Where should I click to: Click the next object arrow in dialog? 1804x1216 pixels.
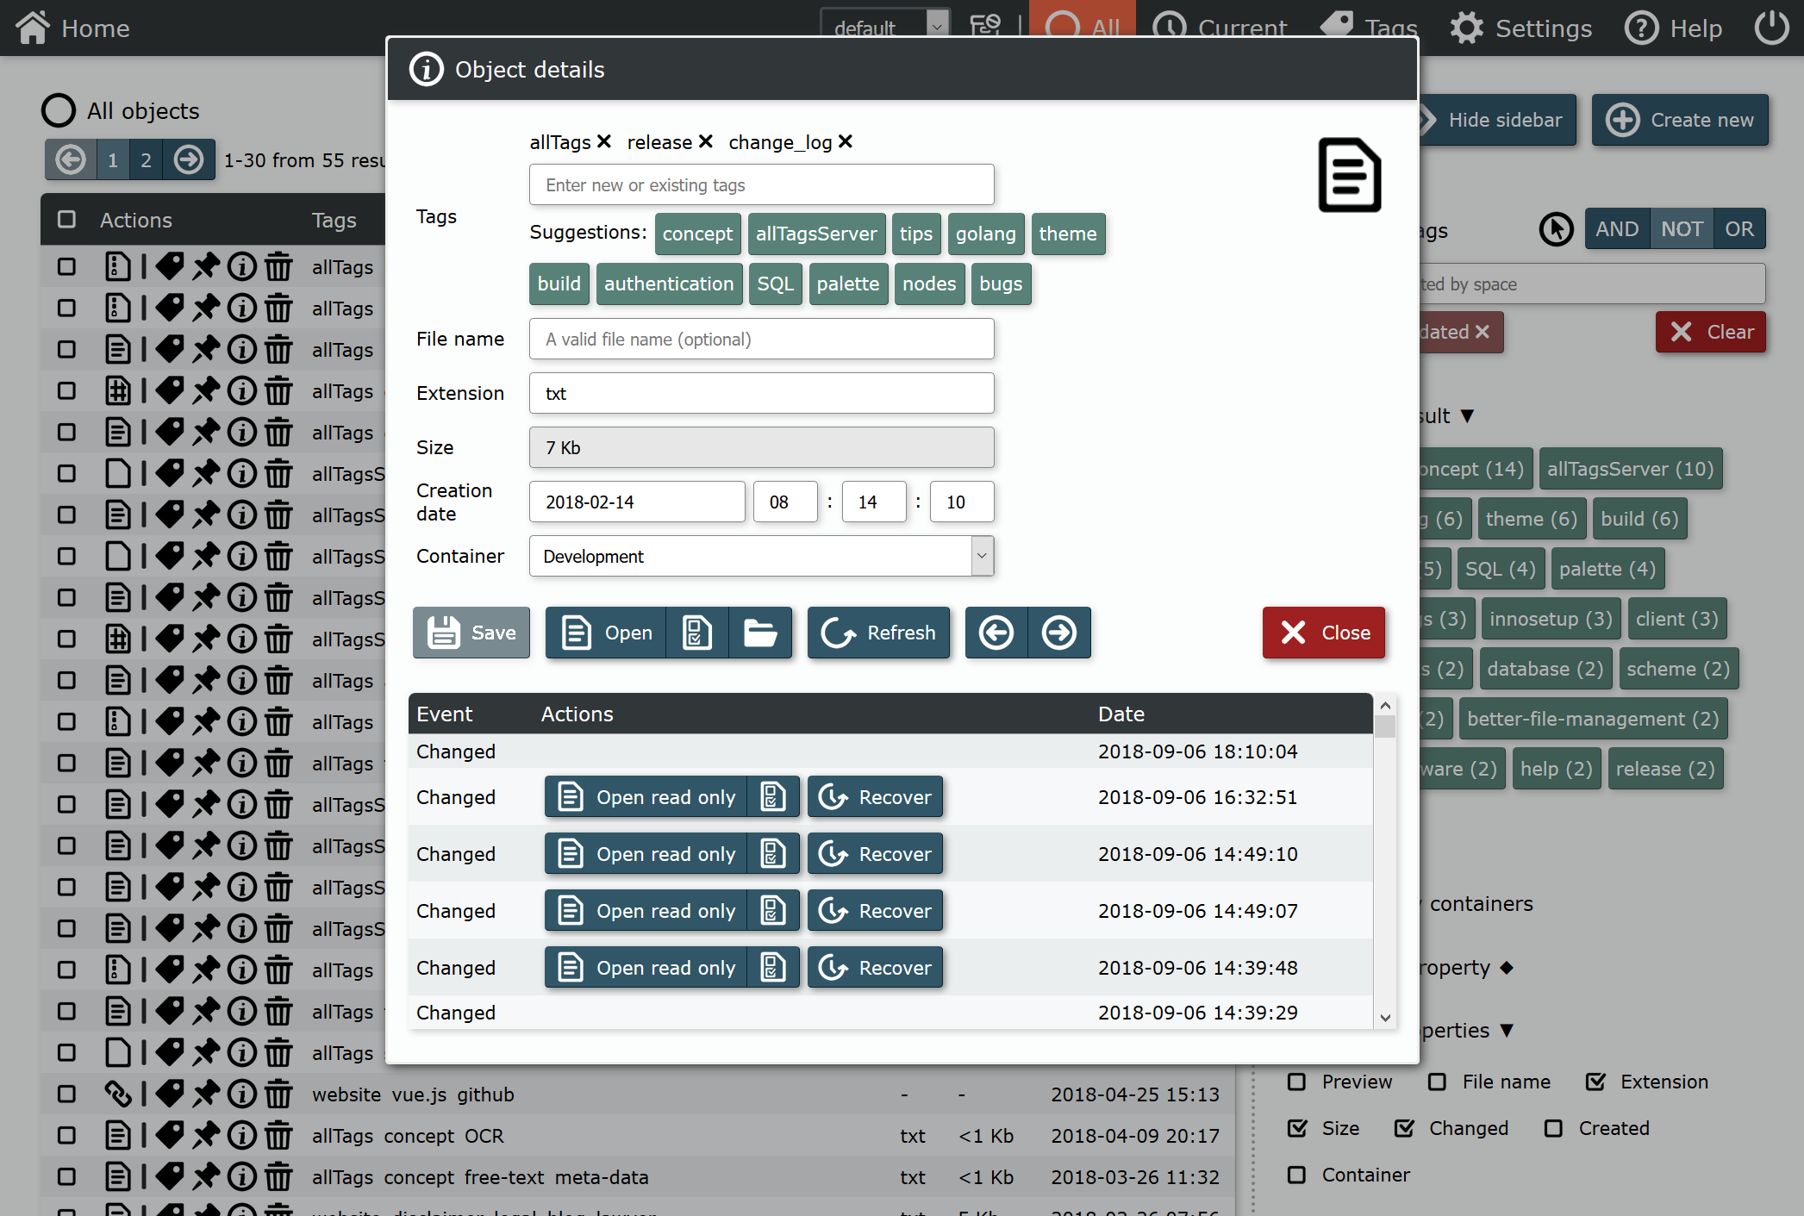tap(1059, 633)
